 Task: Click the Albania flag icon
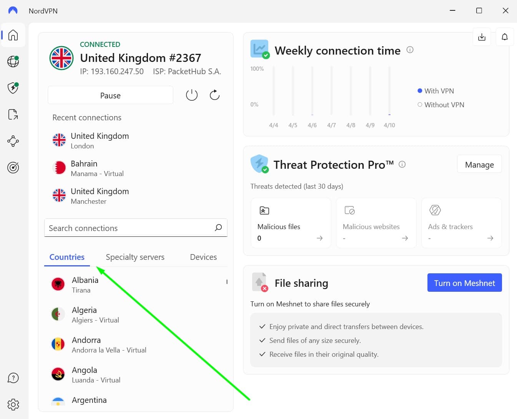[x=58, y=284]
